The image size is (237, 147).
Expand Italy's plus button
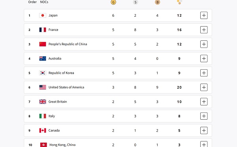204,116
